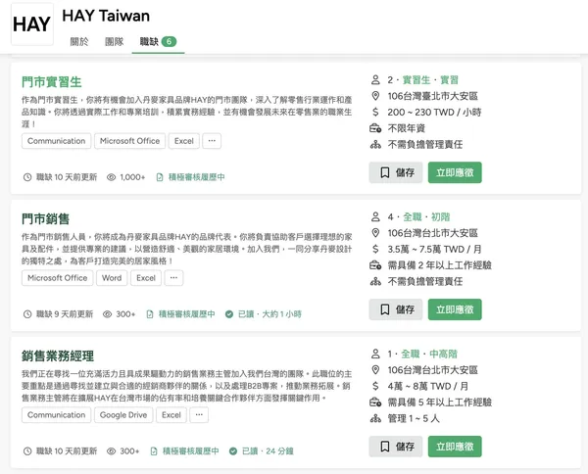588x474 pixels.
Task: Apply to 門市銷售 with 立即應徵
Action: click(455, 309)
